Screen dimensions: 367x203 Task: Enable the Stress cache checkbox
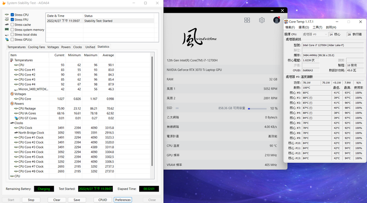click(x=12, y=25)
